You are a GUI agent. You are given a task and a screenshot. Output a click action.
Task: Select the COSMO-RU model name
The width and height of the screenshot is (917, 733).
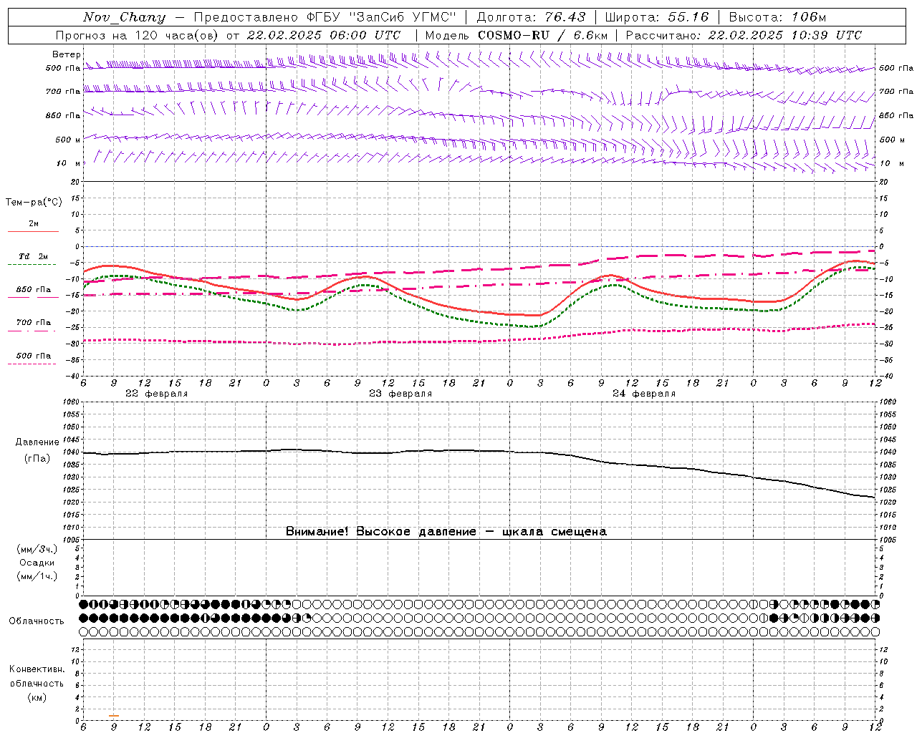[x=513, y=35]
